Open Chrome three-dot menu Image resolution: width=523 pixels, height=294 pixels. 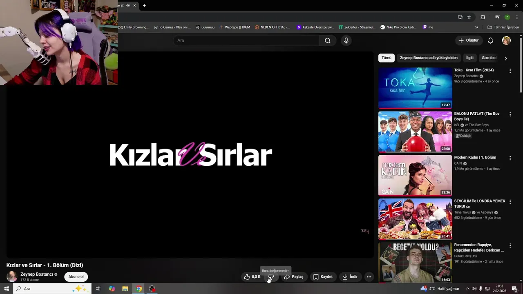pos(517,17)
